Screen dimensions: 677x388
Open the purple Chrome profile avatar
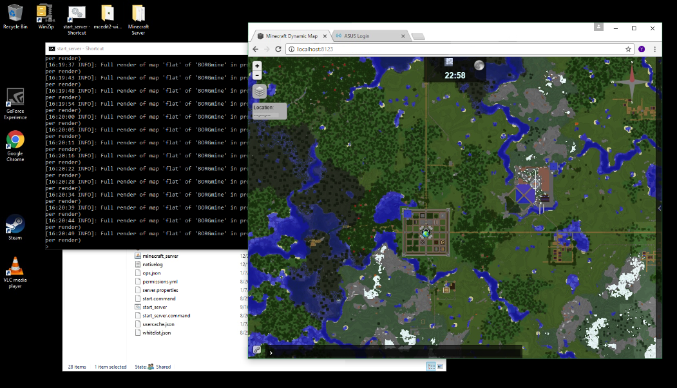point(642,49)
